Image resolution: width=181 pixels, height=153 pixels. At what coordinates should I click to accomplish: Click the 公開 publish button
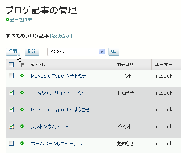(x=13, y=51)
